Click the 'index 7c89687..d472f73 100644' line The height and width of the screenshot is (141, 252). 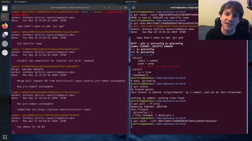point(152,46)
